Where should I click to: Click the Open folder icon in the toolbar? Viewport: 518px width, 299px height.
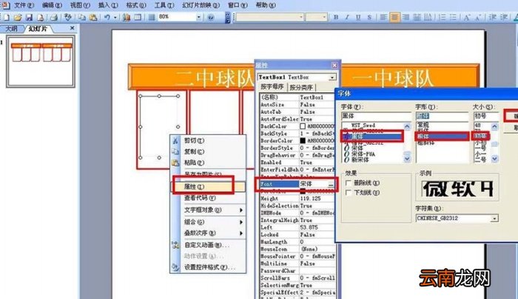pyautogui.click(x=18, y=17)
